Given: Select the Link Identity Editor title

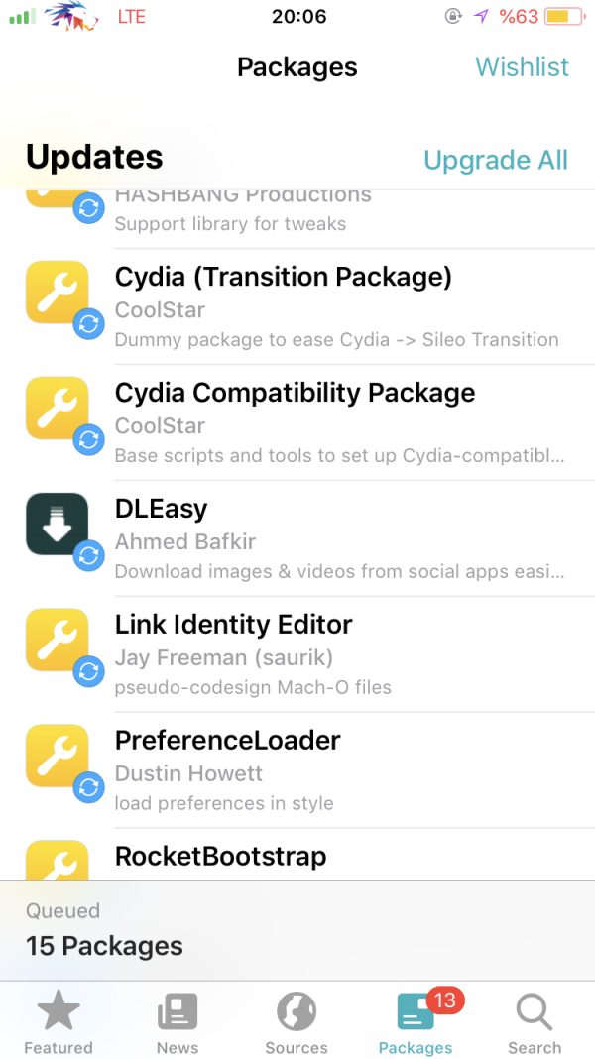Looking at the screenshot, I should [234, 625].
